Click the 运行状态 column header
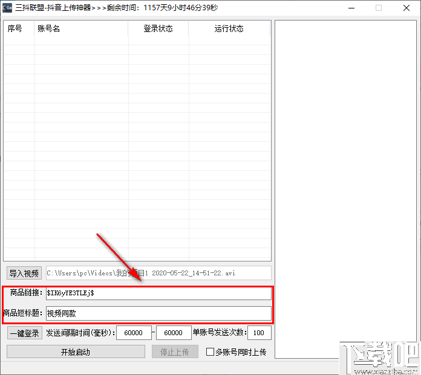 pyautogui.click(x=229, y=28)
